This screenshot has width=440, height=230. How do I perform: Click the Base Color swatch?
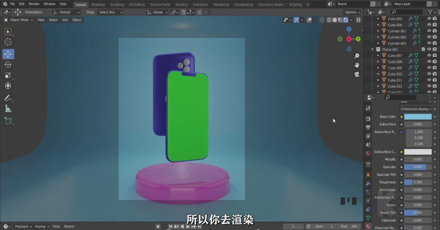[x=418, y=117]
